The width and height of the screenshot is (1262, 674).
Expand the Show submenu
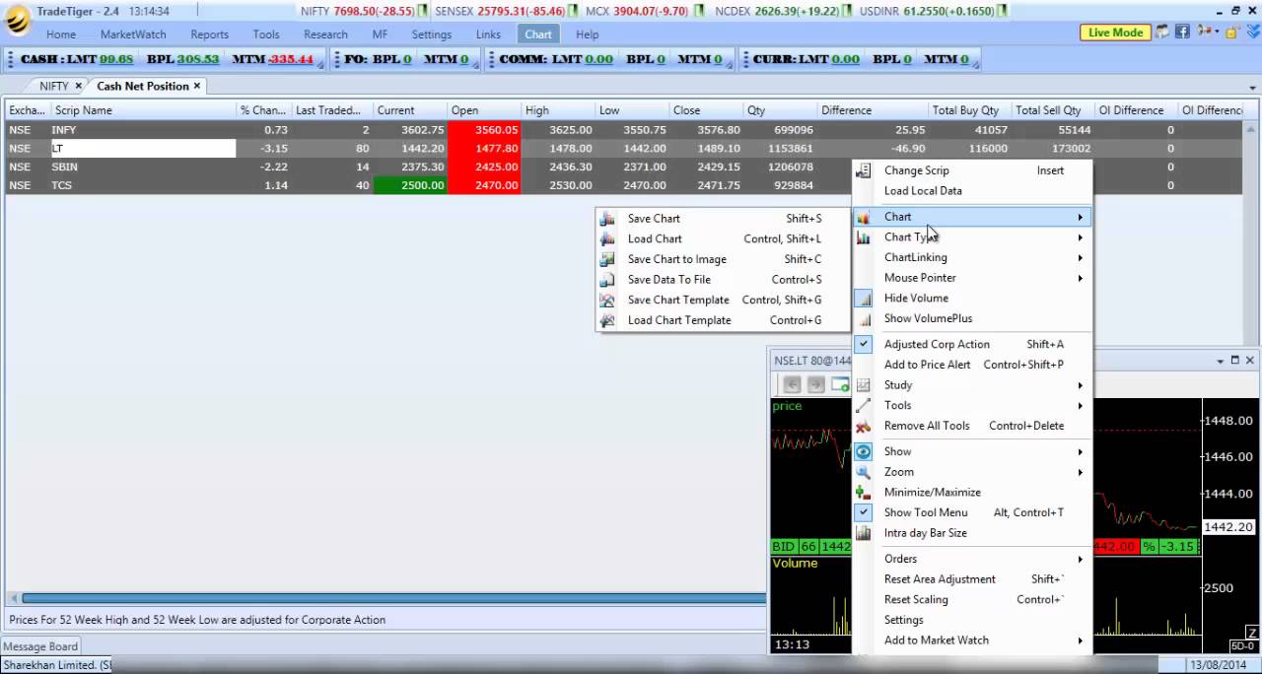[x=972, y=451]
